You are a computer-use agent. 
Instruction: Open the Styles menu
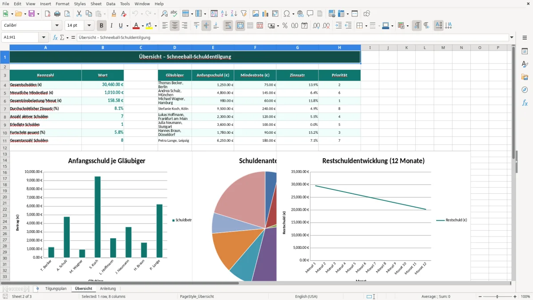80,4
